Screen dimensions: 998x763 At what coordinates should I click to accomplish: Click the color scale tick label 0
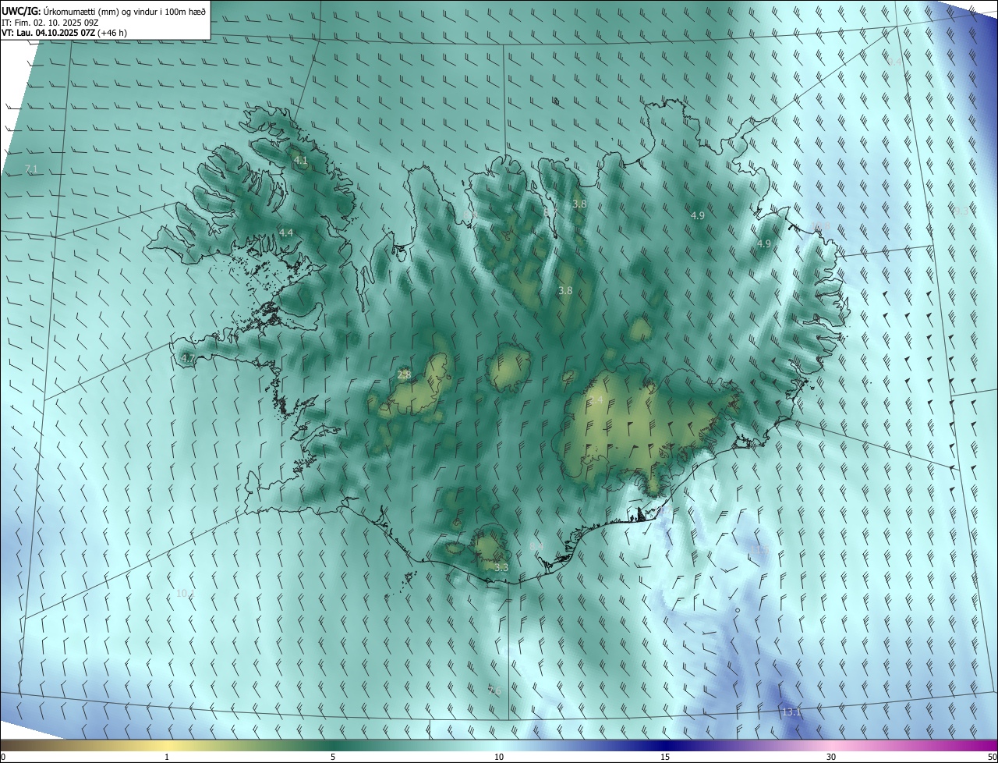pyautogui.click(x=2, y=757)
